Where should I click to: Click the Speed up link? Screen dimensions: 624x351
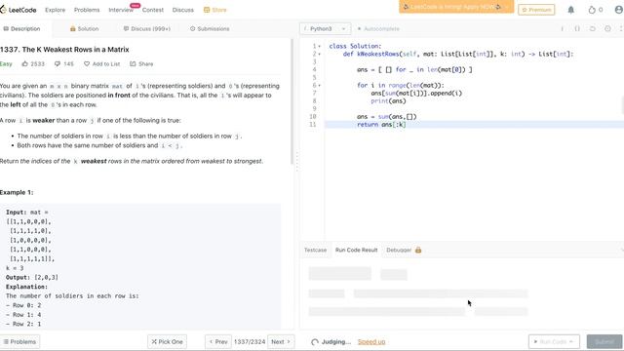pyautogui.click(x=371, y=342)
